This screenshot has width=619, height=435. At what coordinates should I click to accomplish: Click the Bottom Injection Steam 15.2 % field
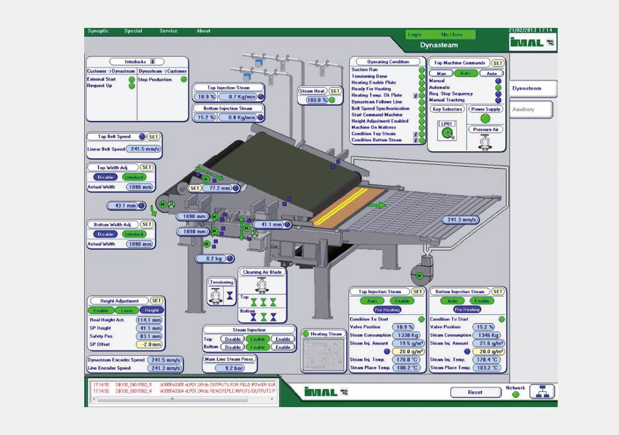(206, 117)
